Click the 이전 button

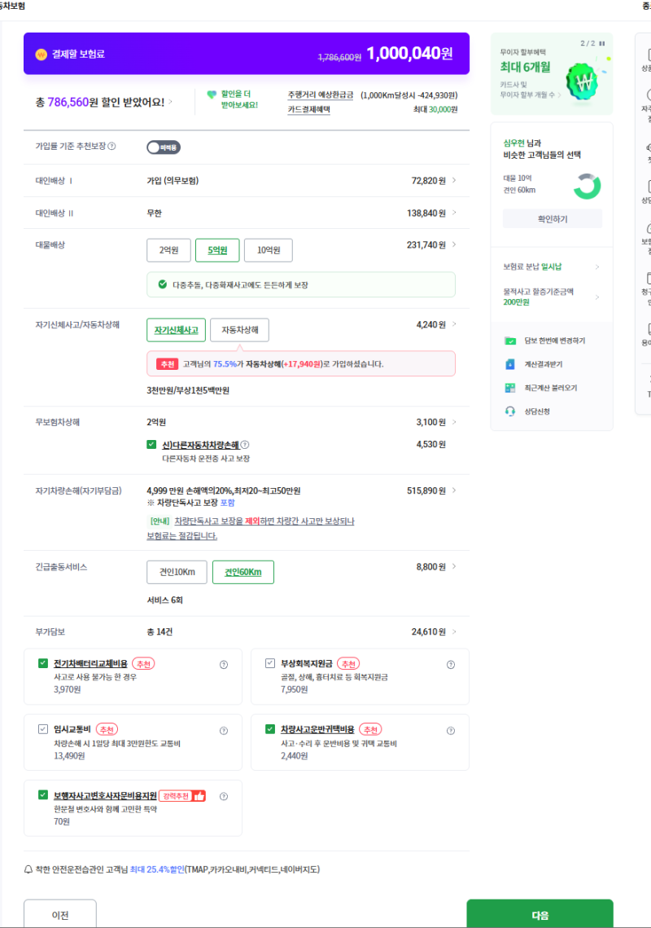(x=60, y=914)
